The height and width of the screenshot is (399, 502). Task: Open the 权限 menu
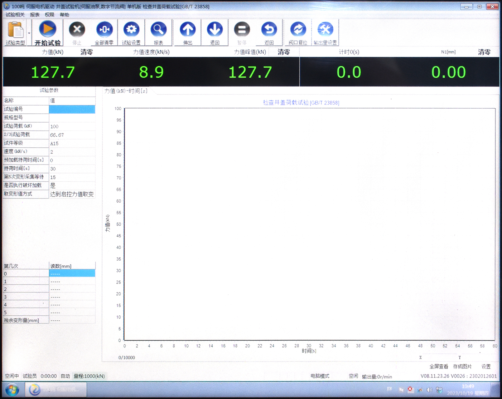pyautogui.click(x=49, y=15)
